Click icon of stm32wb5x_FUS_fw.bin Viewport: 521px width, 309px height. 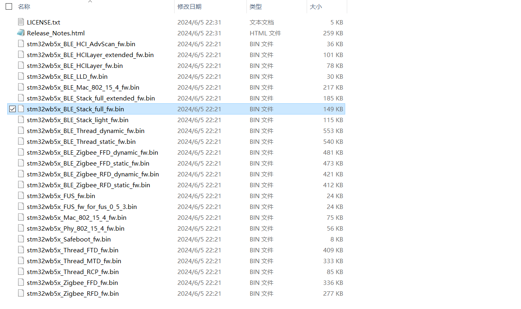21,196
